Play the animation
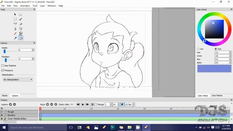Viewport: 233px width, 131px height. 83,104
